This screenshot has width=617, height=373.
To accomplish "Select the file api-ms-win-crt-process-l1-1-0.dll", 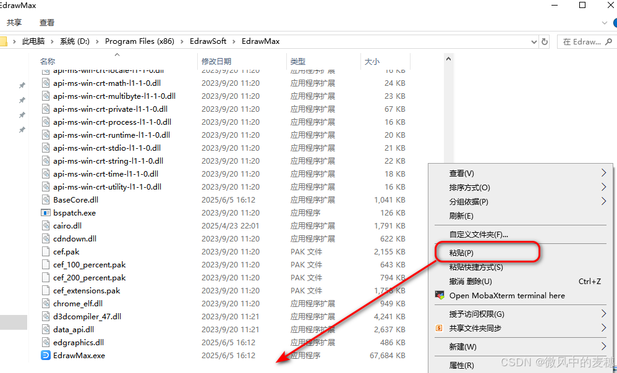I will (112, 122).
